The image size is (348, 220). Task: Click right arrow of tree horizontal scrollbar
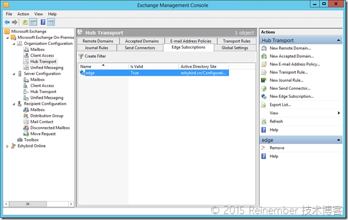[x=71, y=204]
